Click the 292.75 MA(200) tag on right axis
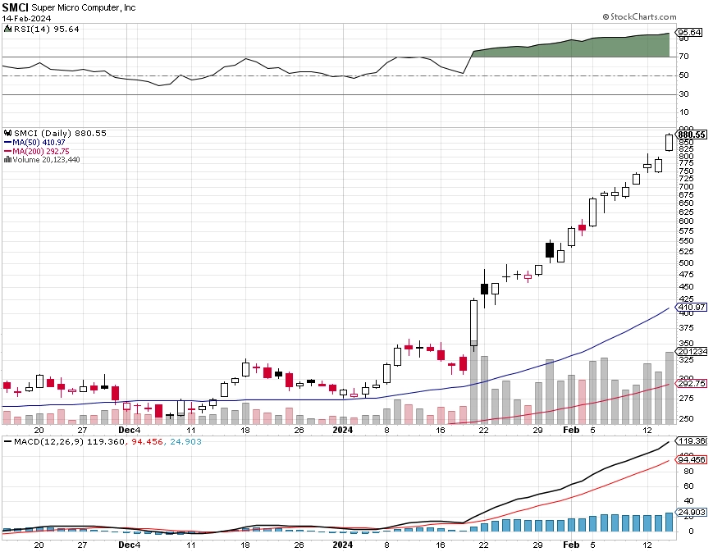This screenshot has width=713, height=552. pyautogui.click(x=692, y=384)
